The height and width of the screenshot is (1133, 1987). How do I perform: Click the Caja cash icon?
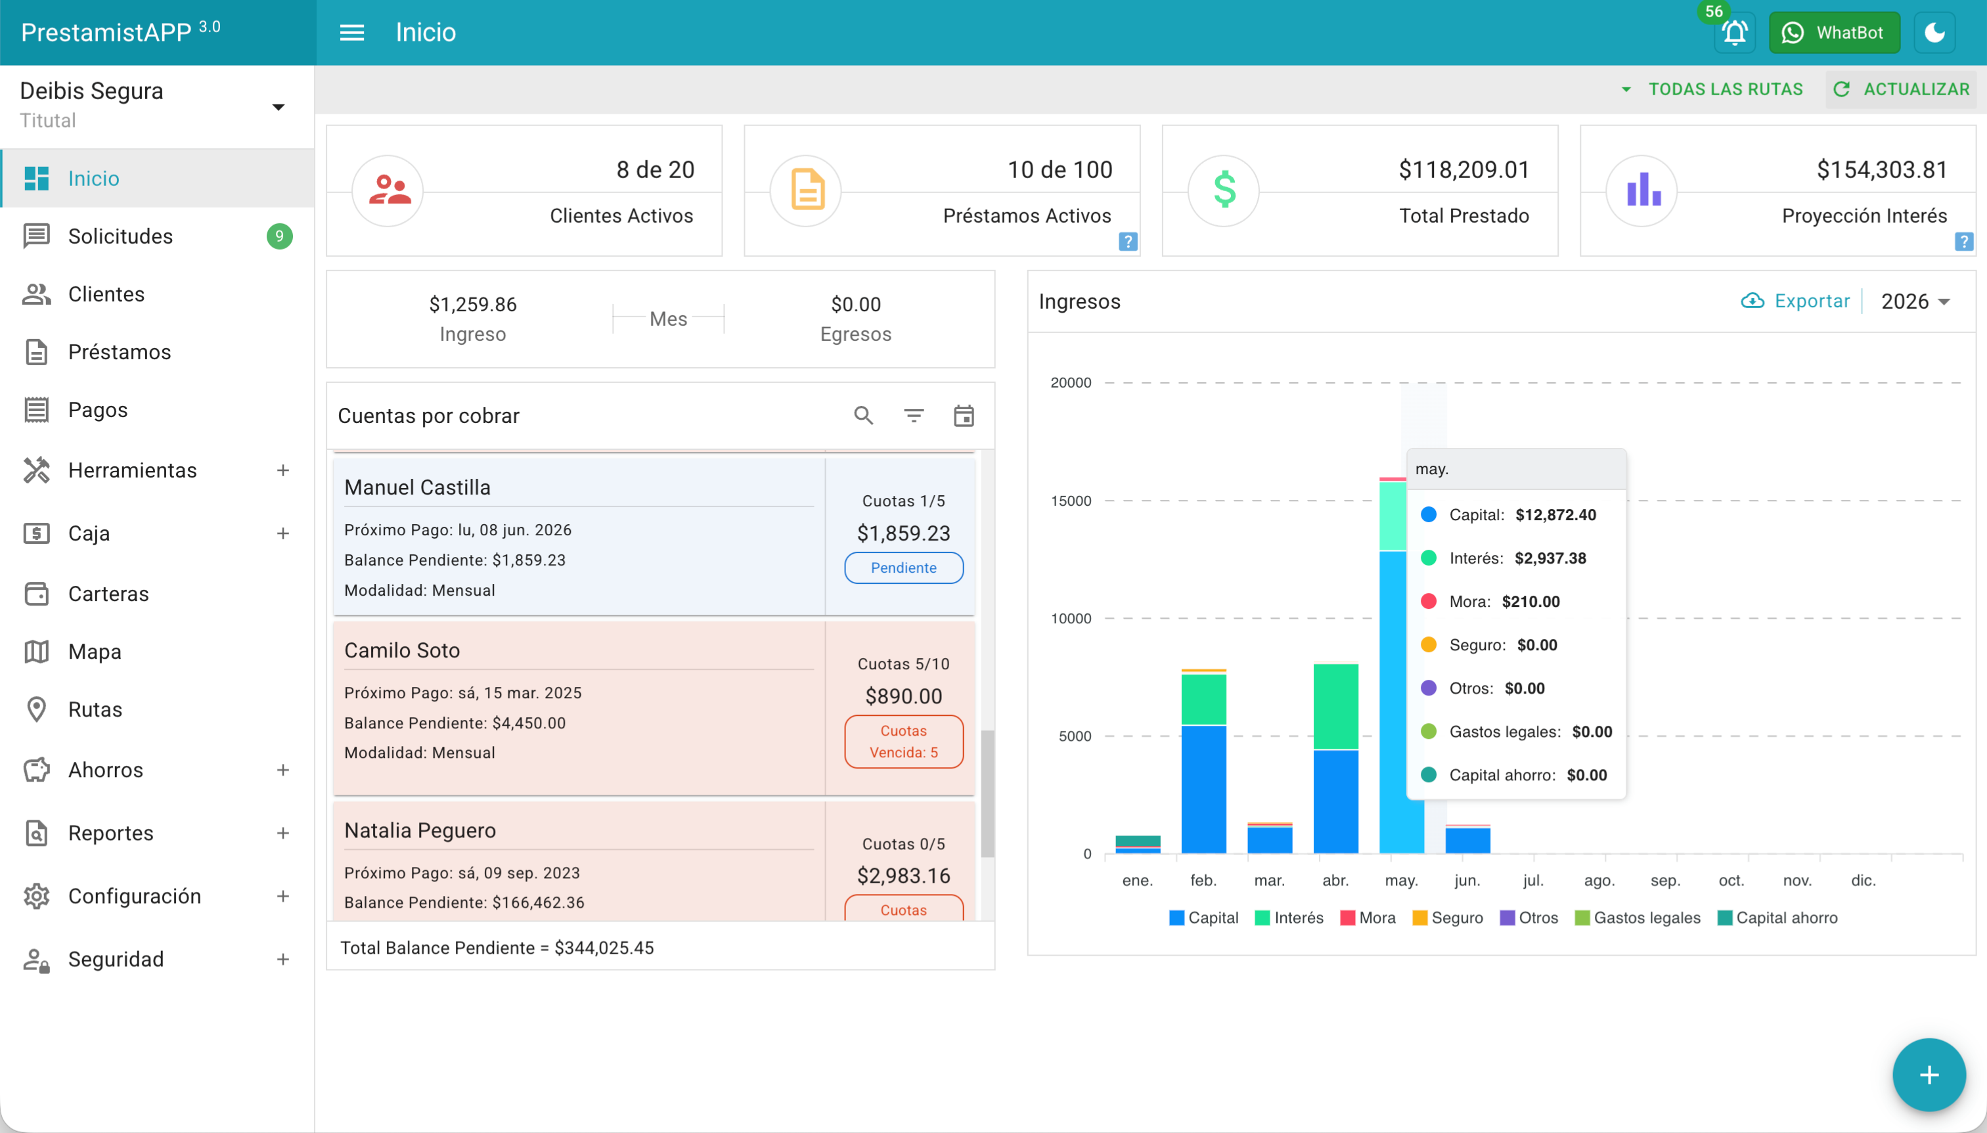point(37,533)
